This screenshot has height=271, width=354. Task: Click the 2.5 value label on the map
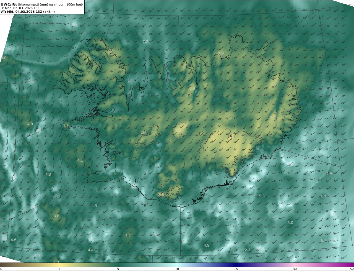(192, 89)
